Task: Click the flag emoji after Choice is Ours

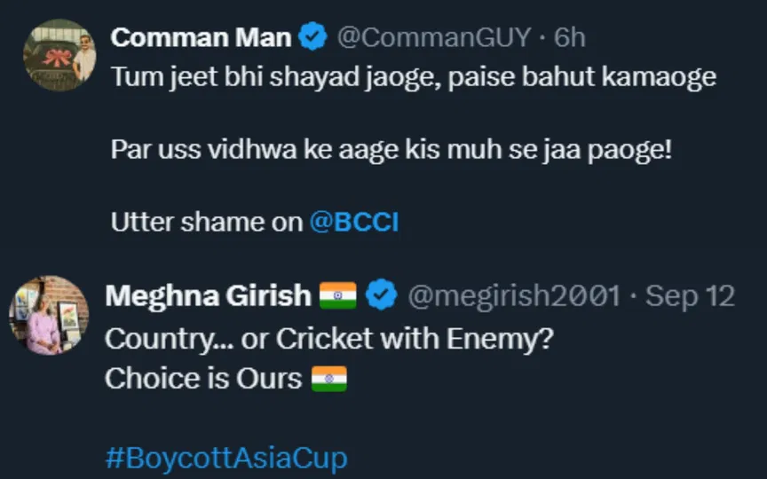Action: tap(329, 379)
